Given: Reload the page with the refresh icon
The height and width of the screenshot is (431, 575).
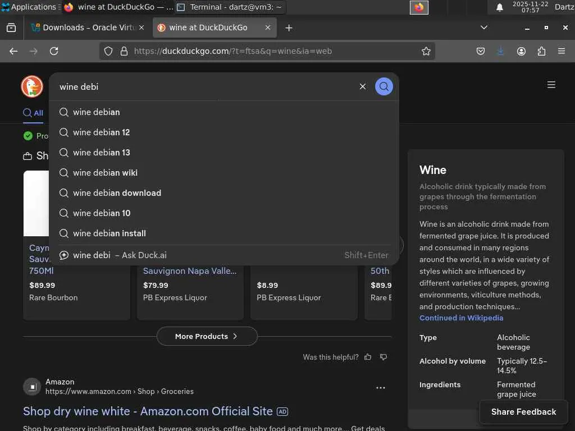Looking at the screenshot, I should (54, 51).
